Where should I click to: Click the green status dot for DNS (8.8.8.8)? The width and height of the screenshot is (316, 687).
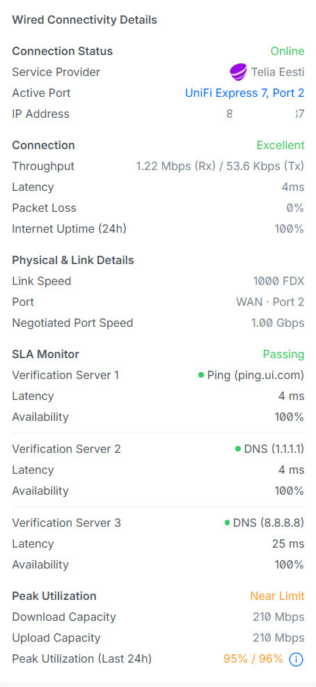[227, 523]
